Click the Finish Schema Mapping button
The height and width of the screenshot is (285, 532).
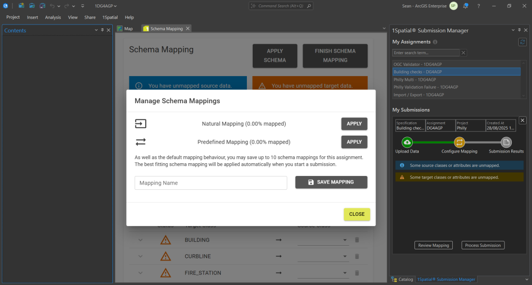pos(335,56)
